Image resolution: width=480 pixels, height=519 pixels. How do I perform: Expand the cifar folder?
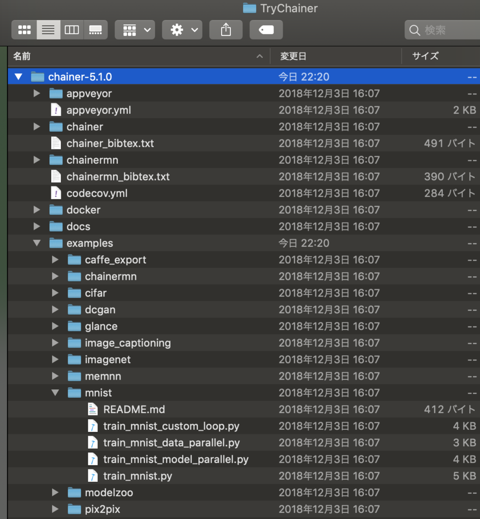[x=55, y=293]
